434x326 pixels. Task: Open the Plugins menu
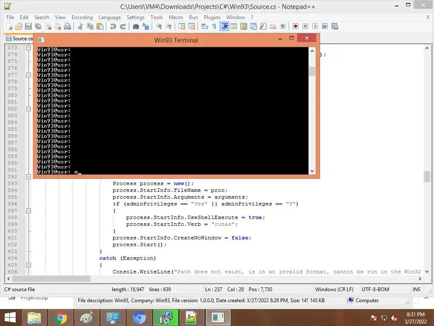coord(212,17)
